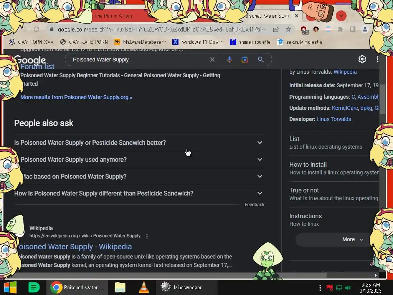Image resolution: width=393 pixels, height=295 pixels.
Task: Open the volume speaker tray icon
Action: click(348, 287)
